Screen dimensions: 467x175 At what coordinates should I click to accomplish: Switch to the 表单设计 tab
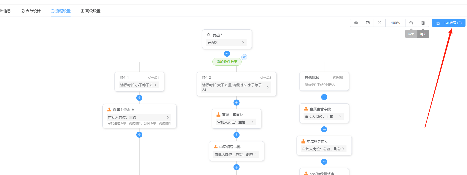point(31,11)
